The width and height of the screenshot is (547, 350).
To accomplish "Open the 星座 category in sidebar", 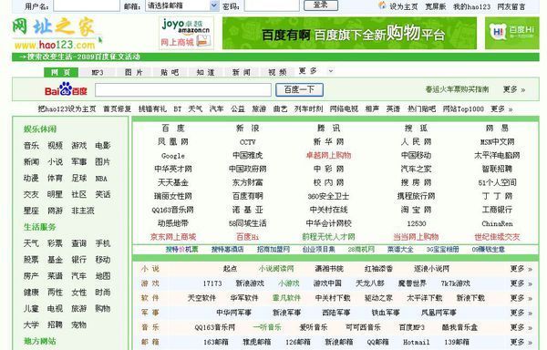I will (x=31, y=211).
